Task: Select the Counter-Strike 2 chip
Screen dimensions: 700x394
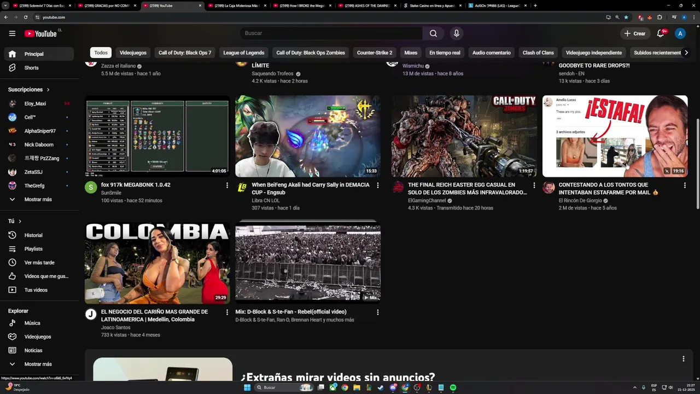Action: pos(375,53)
